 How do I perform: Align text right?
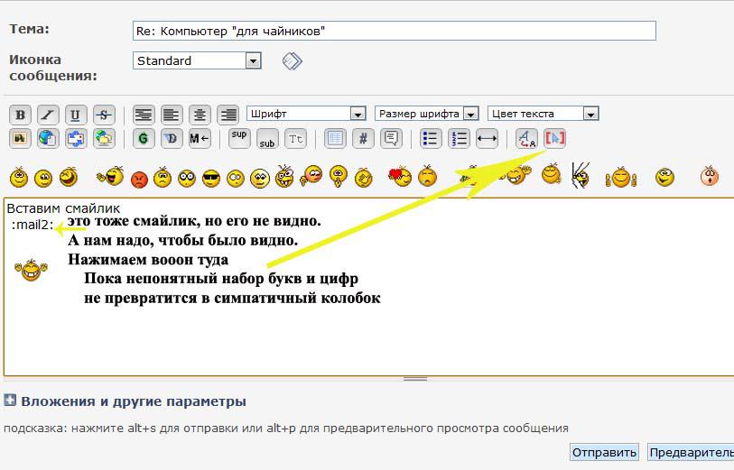pyautogui.click(x=228, y=115)
